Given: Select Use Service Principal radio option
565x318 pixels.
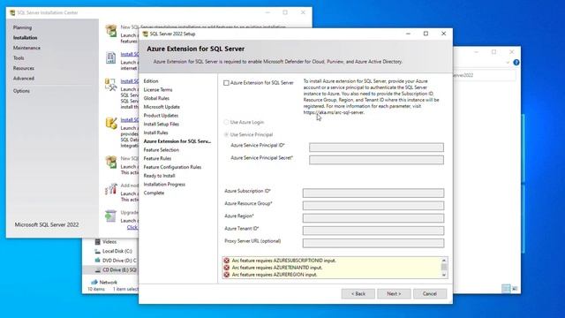Looking at the screenshot, I should 226,134.
